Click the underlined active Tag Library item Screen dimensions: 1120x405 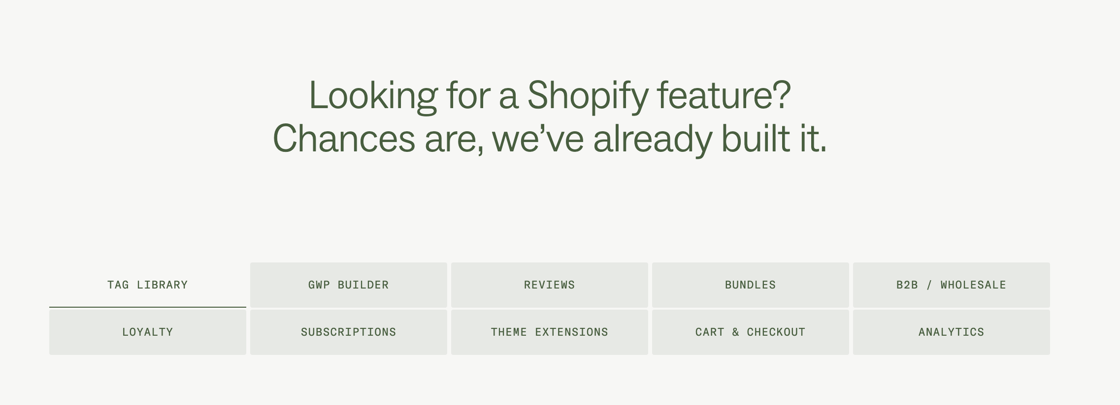coord(147,285)
